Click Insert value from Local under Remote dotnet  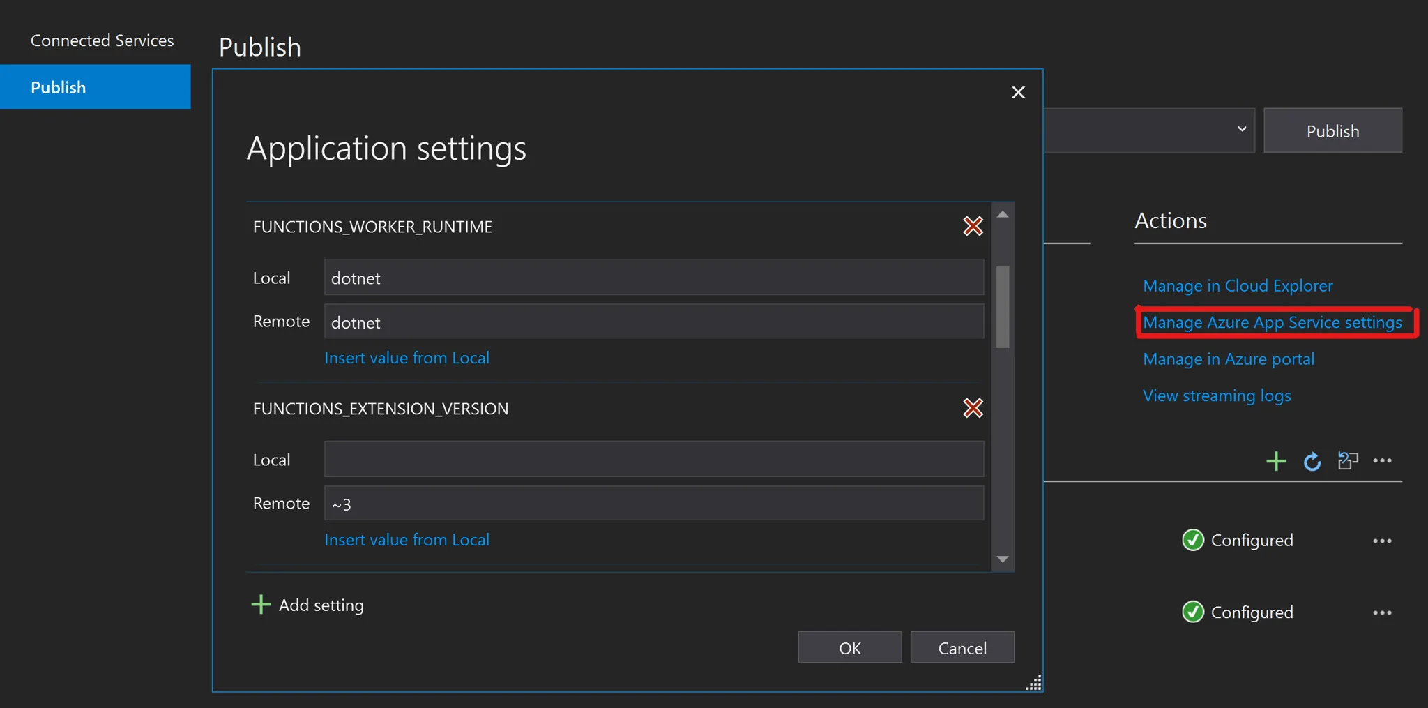pos(407,357)
